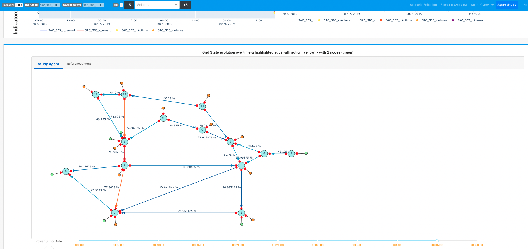This screenshot has width=528, height=249.
Task: Click the green generator circle left of substation 0
Action: 52,174
